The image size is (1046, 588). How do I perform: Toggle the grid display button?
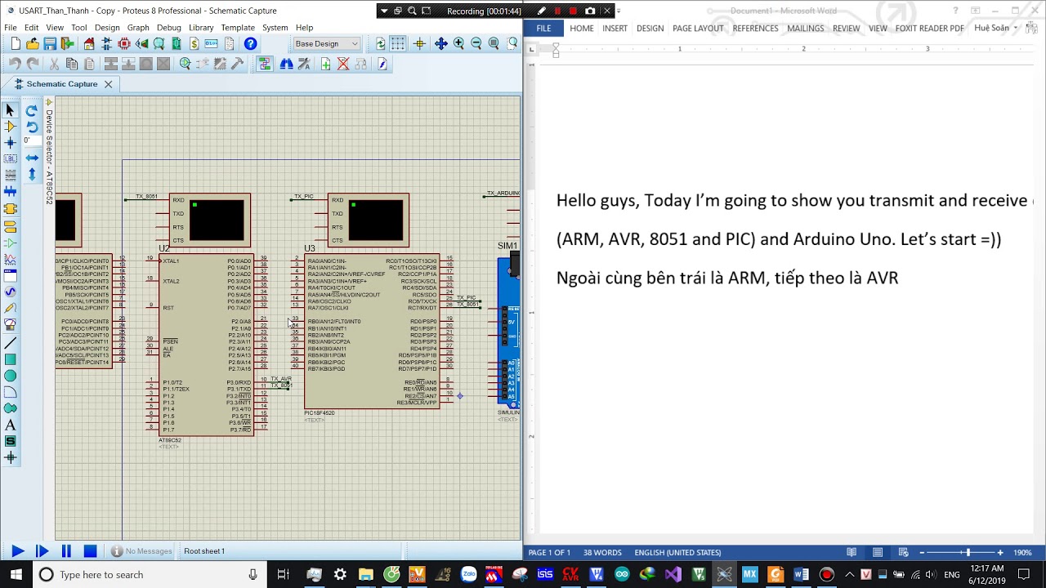(x=398, y=44)
